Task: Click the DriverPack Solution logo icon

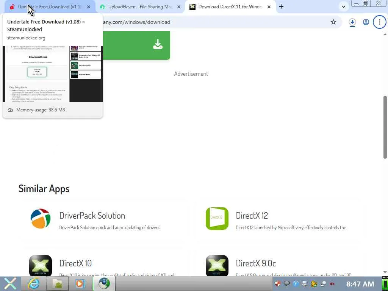Action: tap(41, 219)
